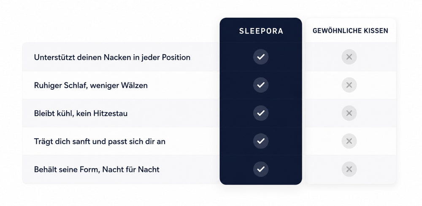Click the Sleepora checkmark for neck support row
Viewport: 422px width, 206px height.
tap(260, 57)
